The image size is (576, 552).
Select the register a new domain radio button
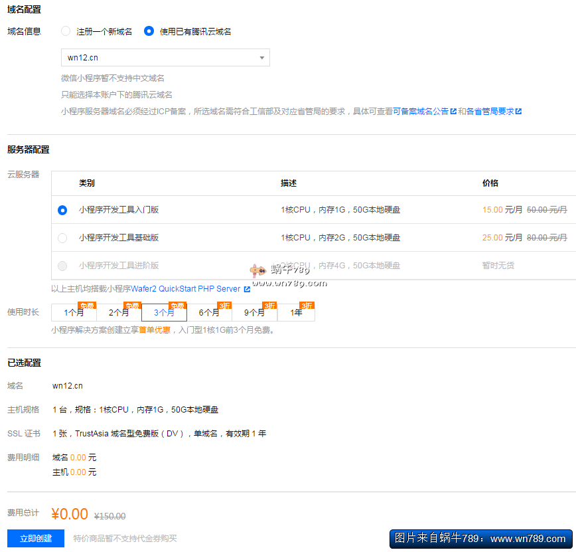tap(66, 31)
